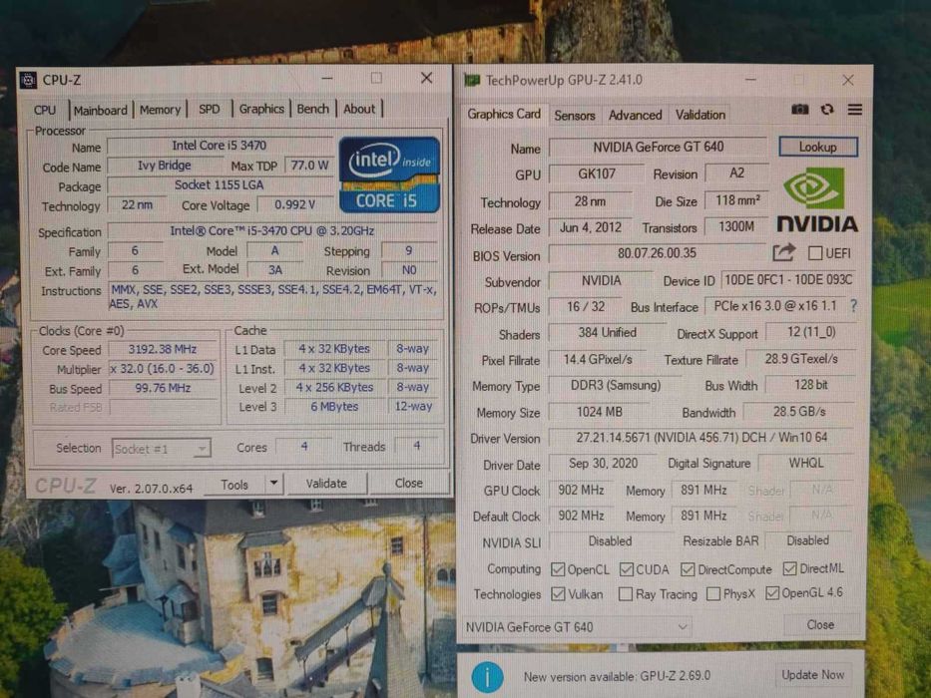Click the Memory Type value DDR3 (Samsung)
Screen dimensions: 931x698
[x=615, y=385]
